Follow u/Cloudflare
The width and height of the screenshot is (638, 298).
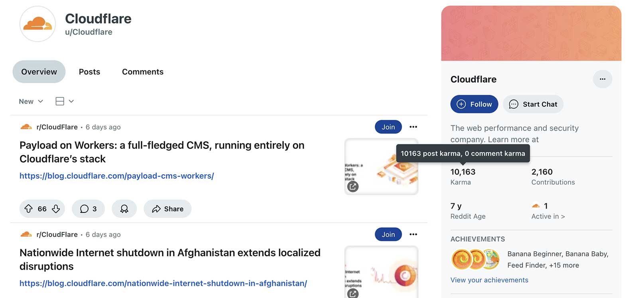point(474,104)
